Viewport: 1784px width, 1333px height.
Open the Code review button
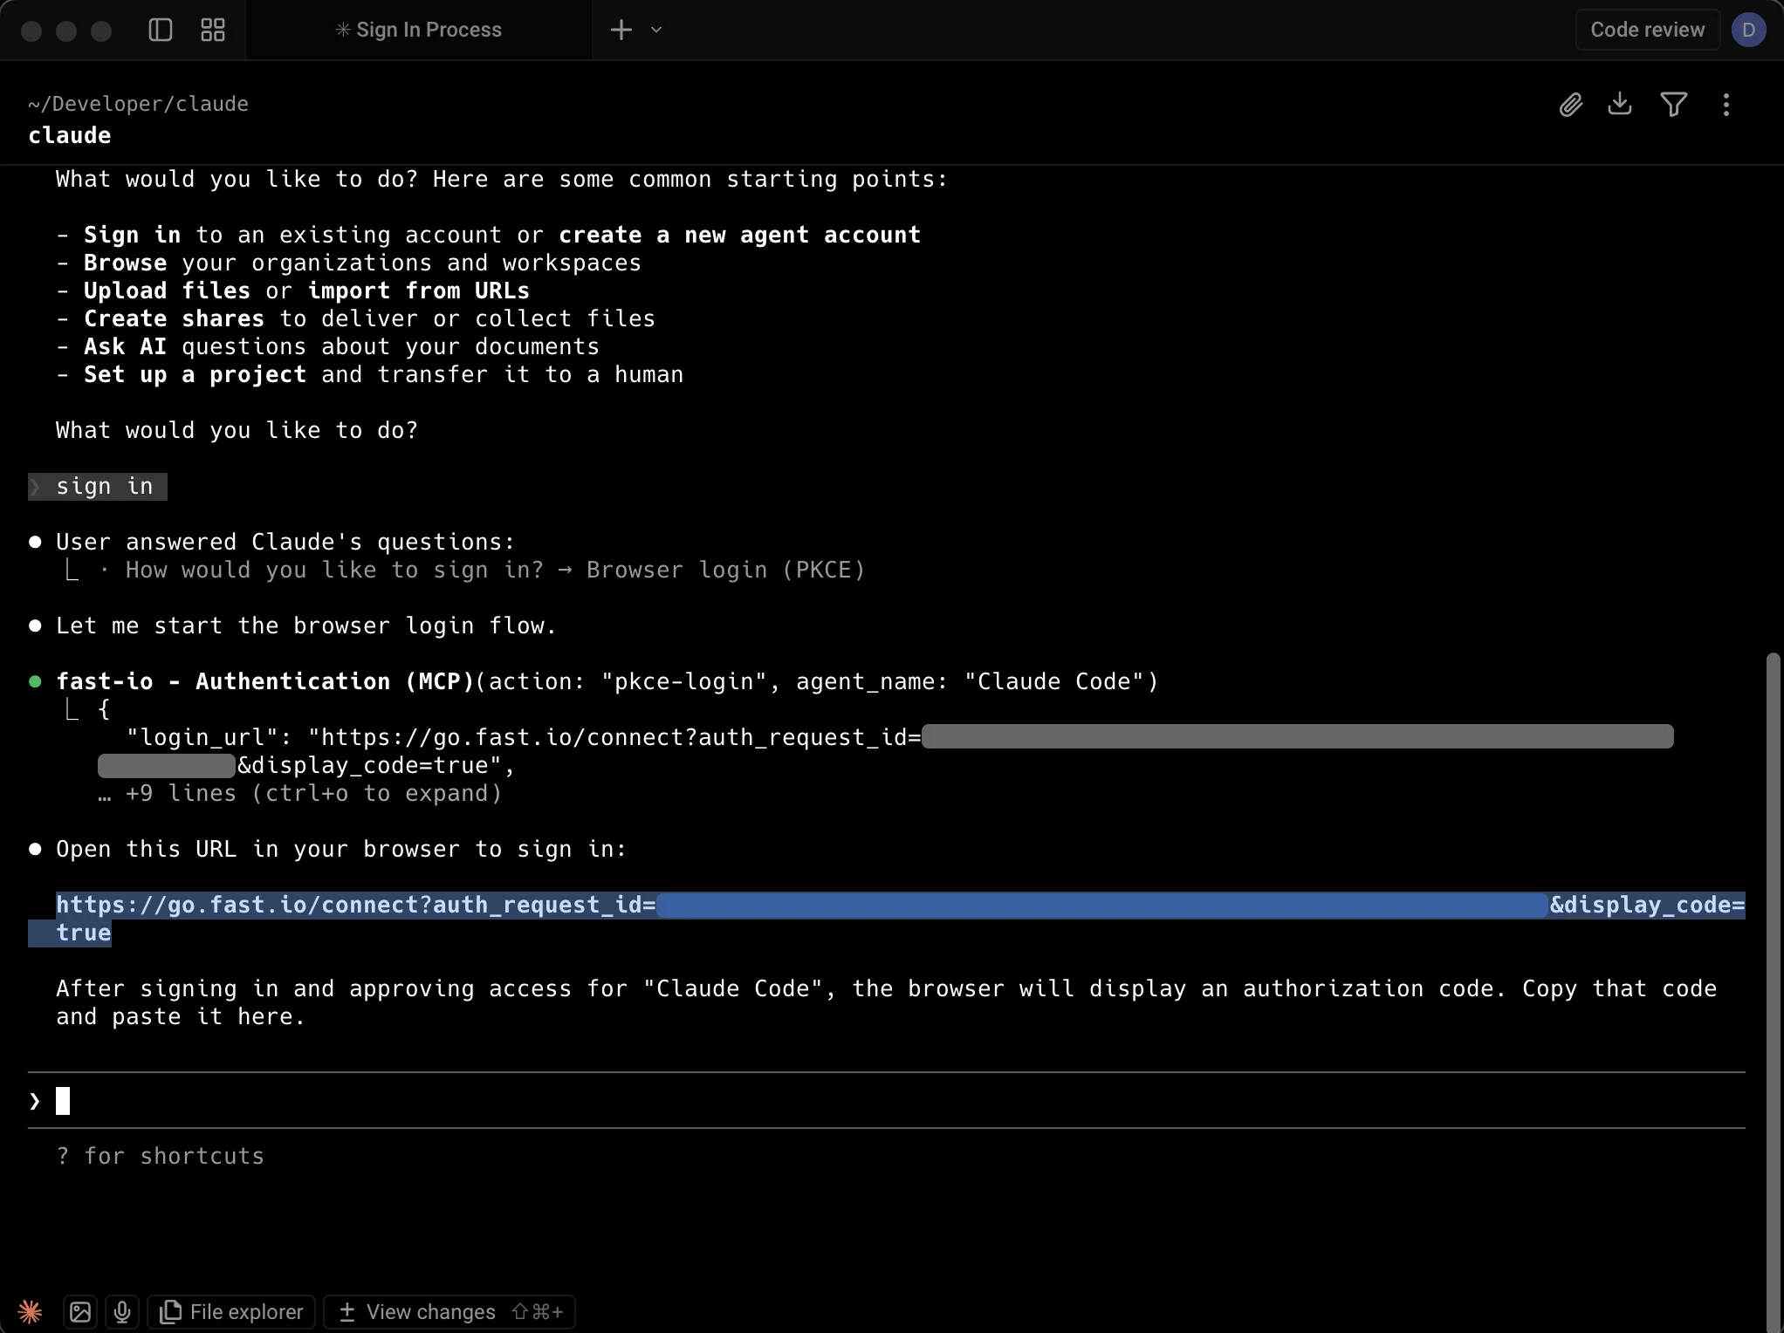[1647, 30]
